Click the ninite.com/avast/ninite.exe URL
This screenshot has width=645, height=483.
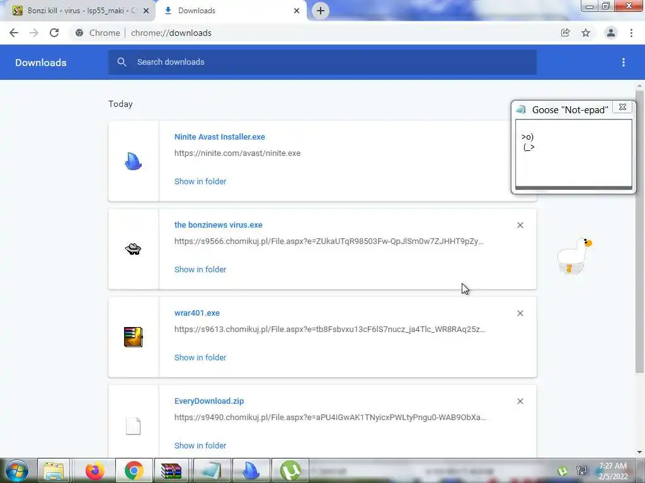coord(237,153)
